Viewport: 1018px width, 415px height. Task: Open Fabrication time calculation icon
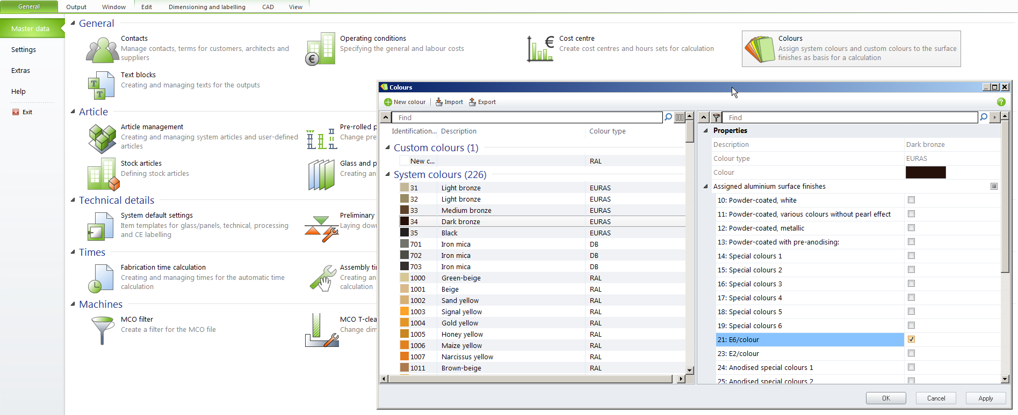[x=101, y=278]
